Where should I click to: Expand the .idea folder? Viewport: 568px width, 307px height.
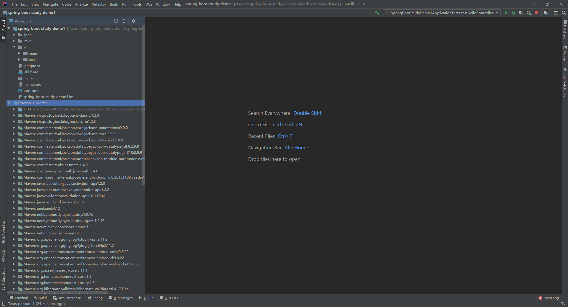coord(14,35)
